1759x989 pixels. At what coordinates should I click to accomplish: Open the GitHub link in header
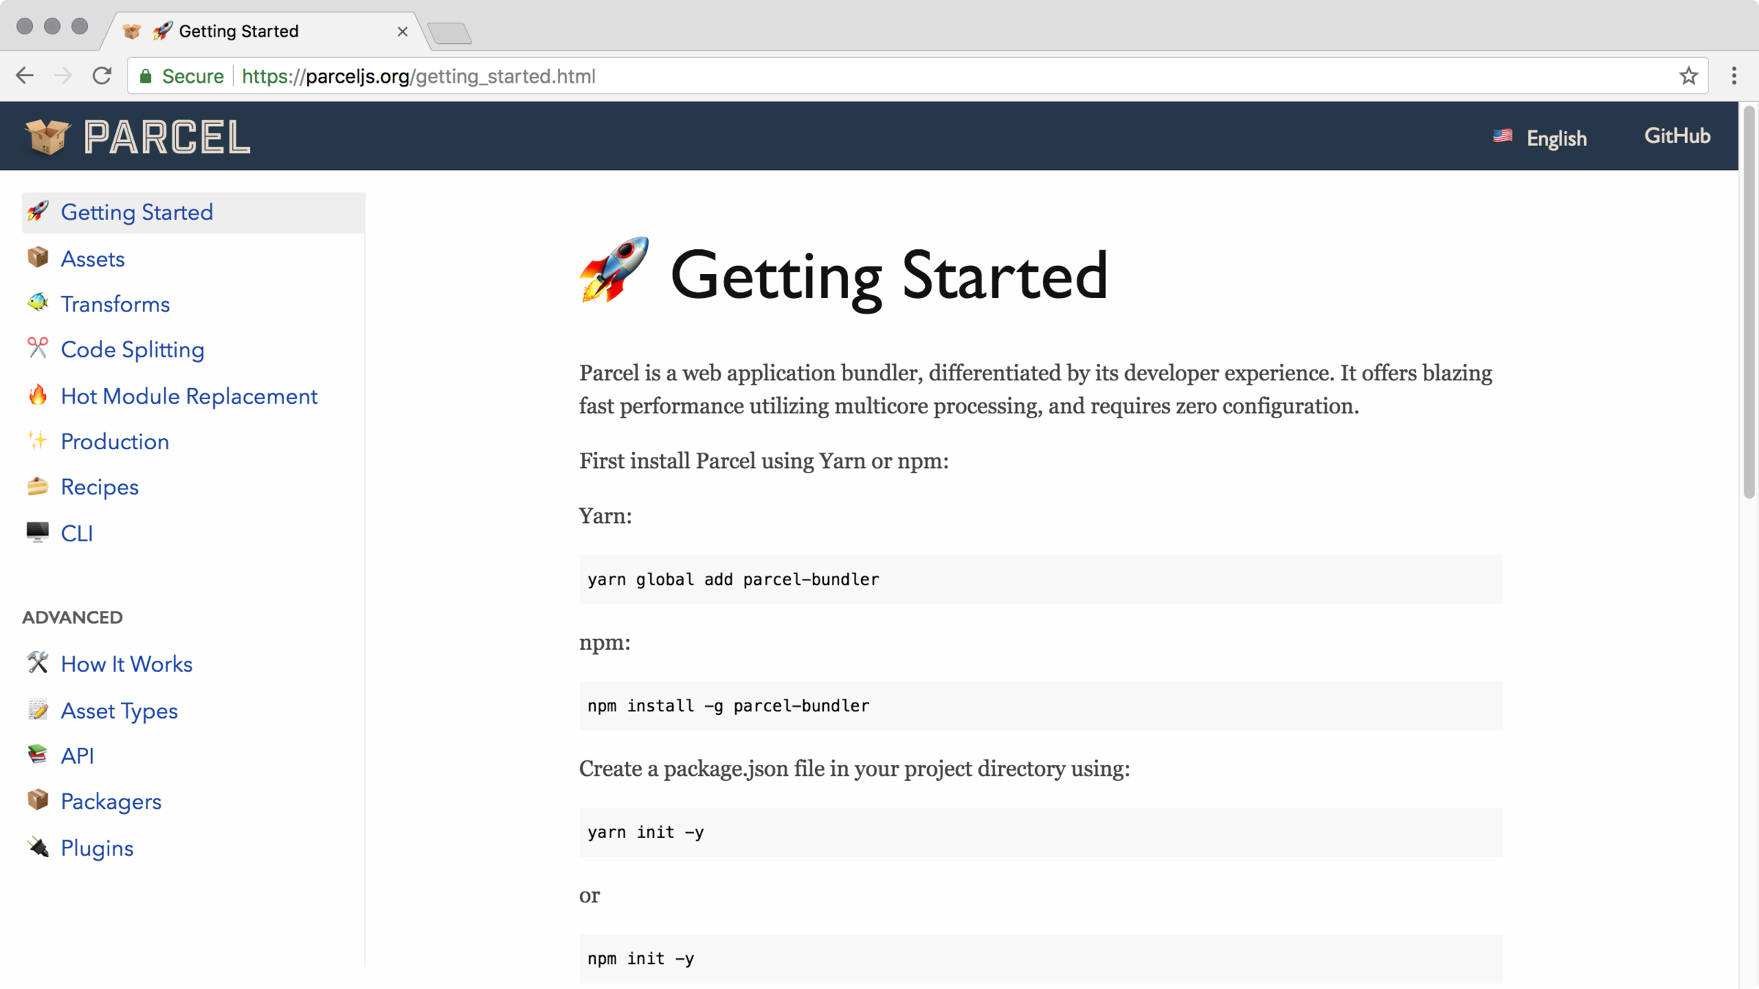pos(1677,136)
